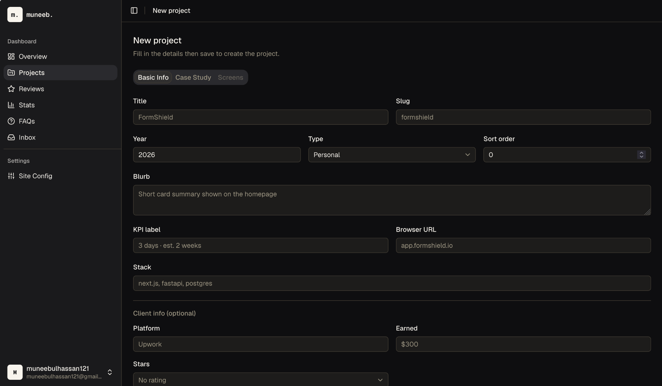This screenshot has height=386, width=662.
Task: Click the FAQs question mark icon
Action: coord(11,121)
